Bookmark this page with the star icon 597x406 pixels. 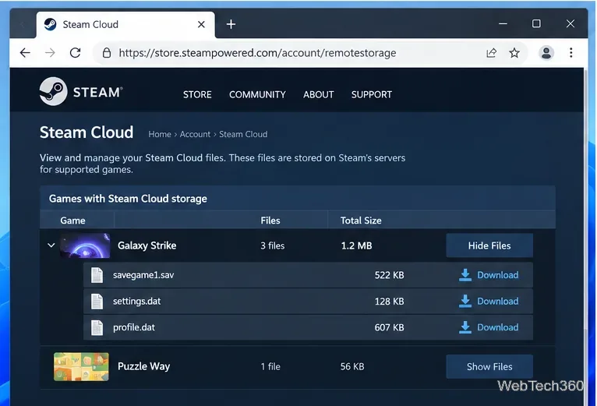pyautogui.click(x=514, y=52)
